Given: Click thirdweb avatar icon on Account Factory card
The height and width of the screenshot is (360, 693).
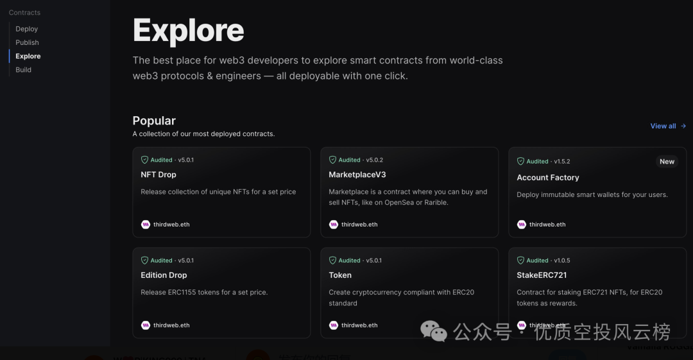Looking at the screenshot, I should (x=522, y=224).
